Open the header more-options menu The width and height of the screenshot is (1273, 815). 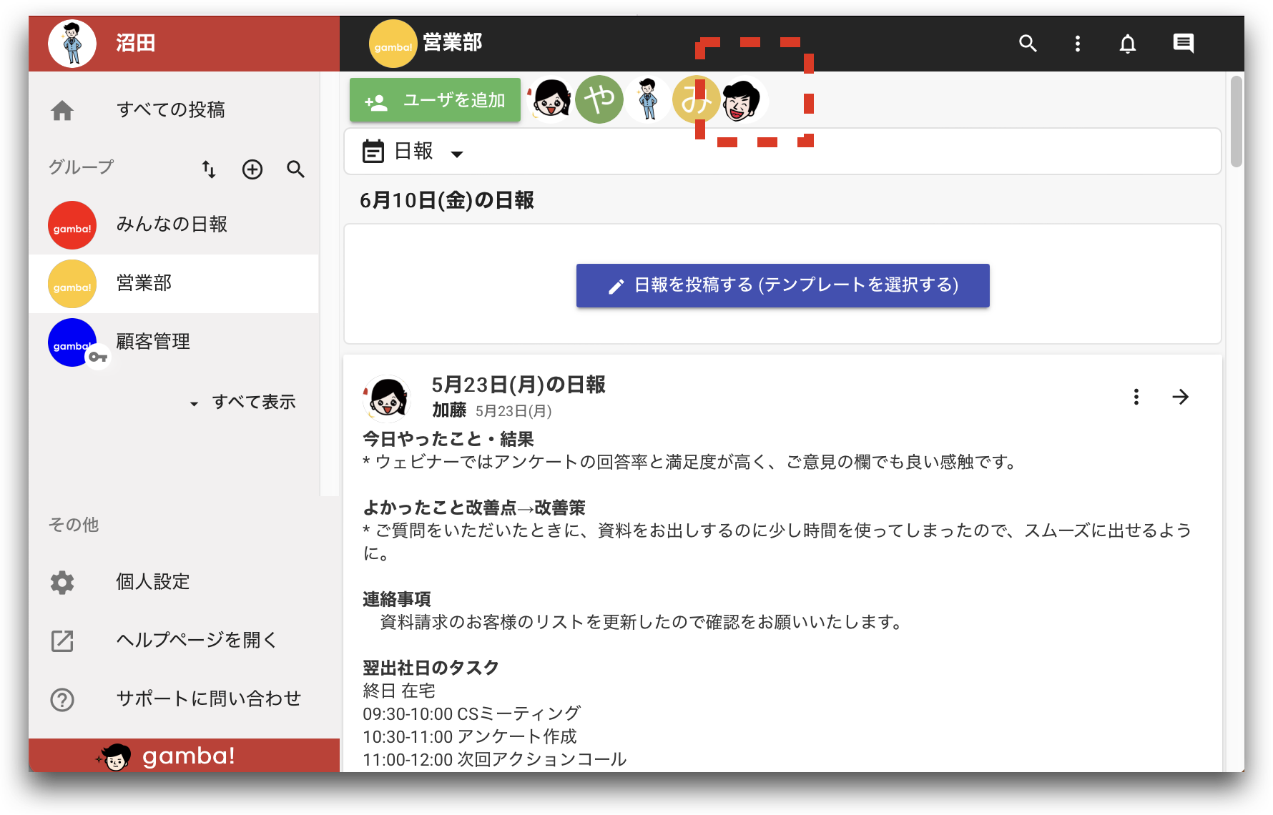click(x=1078, y=44)
